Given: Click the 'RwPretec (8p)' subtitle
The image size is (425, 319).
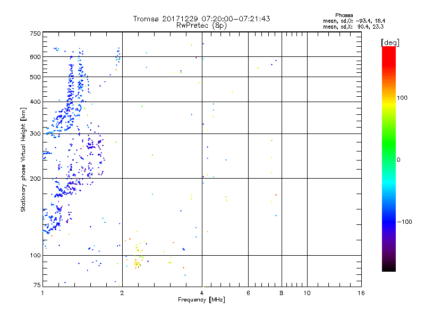Looking at the screenshot, I should [x=201, y=26].
